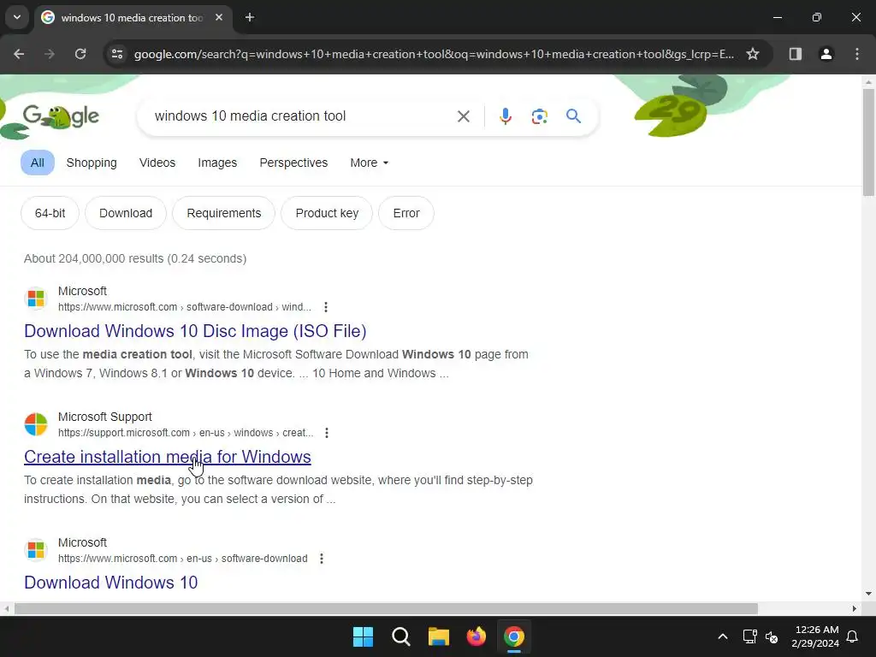Open Create installation media for Windows result
This screenshot has width=876, height=657.
click(x=168, y=457)
